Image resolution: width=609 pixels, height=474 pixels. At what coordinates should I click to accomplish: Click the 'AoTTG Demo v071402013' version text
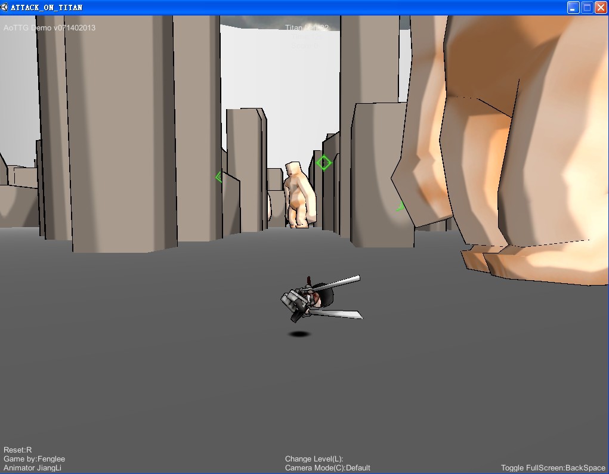pos(50,27)
